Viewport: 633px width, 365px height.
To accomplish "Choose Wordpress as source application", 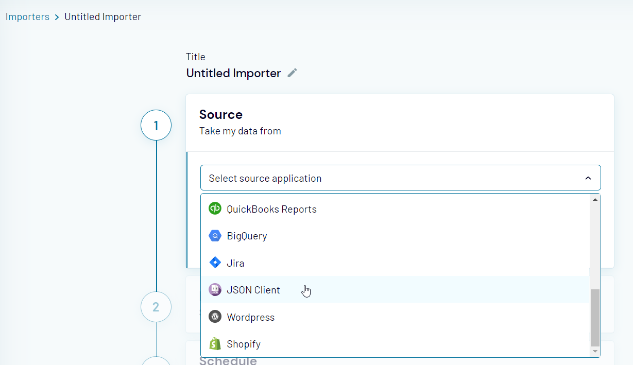I will pyautogui.click(x=395, y=317).
